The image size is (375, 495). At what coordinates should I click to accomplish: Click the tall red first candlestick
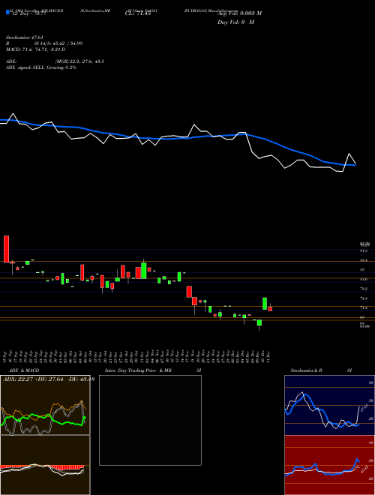click(x=6, y=249)
